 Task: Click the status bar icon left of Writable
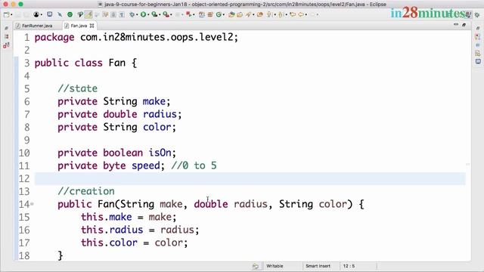point(256,266)
